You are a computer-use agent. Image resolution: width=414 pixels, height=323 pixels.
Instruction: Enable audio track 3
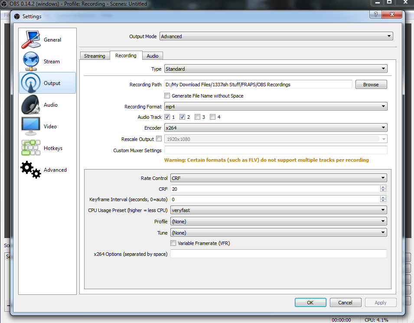pos(197,117)
